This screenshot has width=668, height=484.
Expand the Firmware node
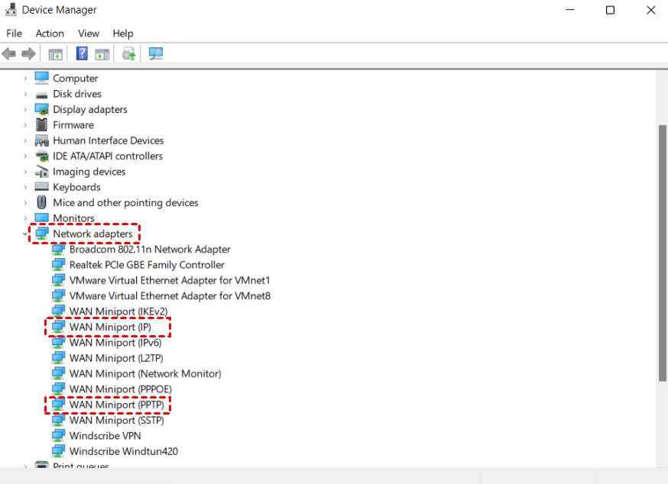coord(25,124)
